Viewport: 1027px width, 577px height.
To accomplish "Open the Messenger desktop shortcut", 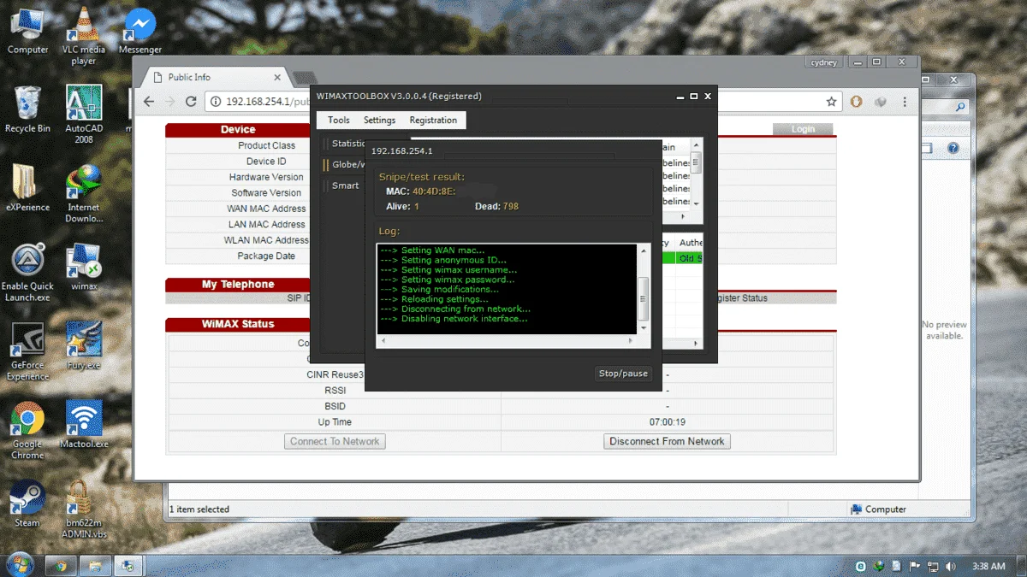I will (x=140, y=31).
